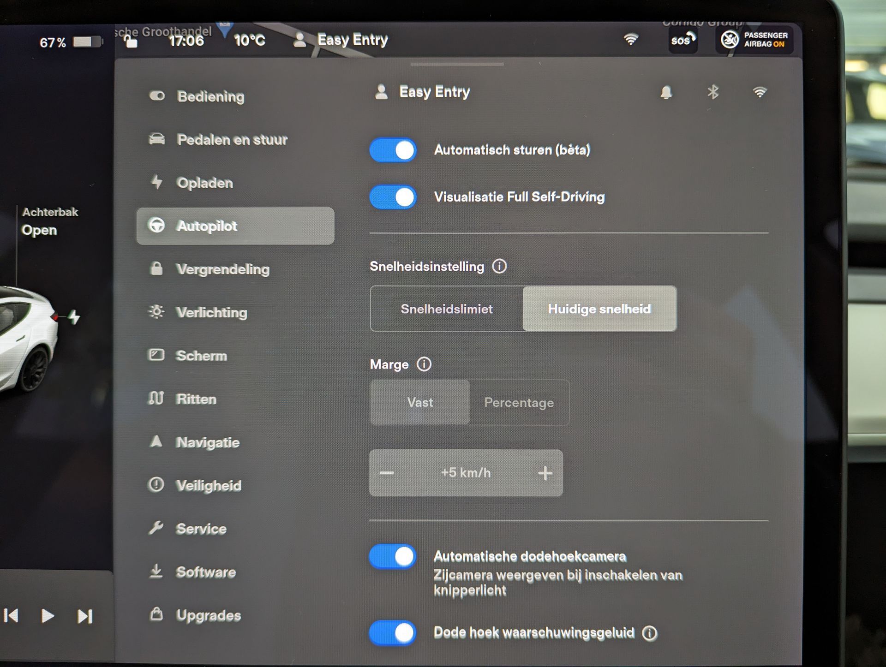Decrease speed margin with minus button
This screenshot has height=667, width=886.
(387, 473)
